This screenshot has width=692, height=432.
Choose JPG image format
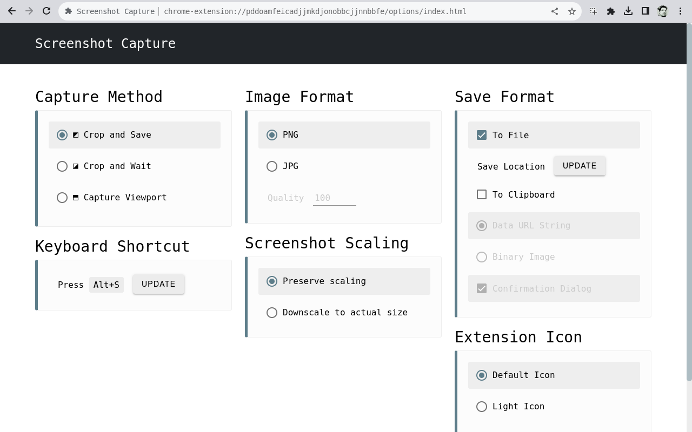coord(272,166)
